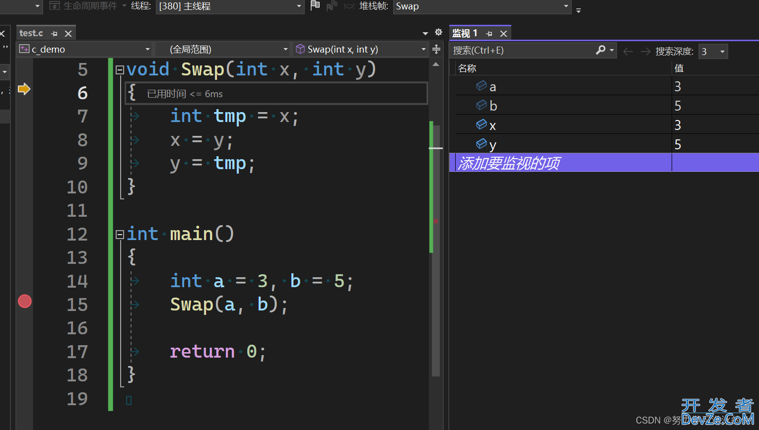Click main function name on line 12

coord(191,234)
